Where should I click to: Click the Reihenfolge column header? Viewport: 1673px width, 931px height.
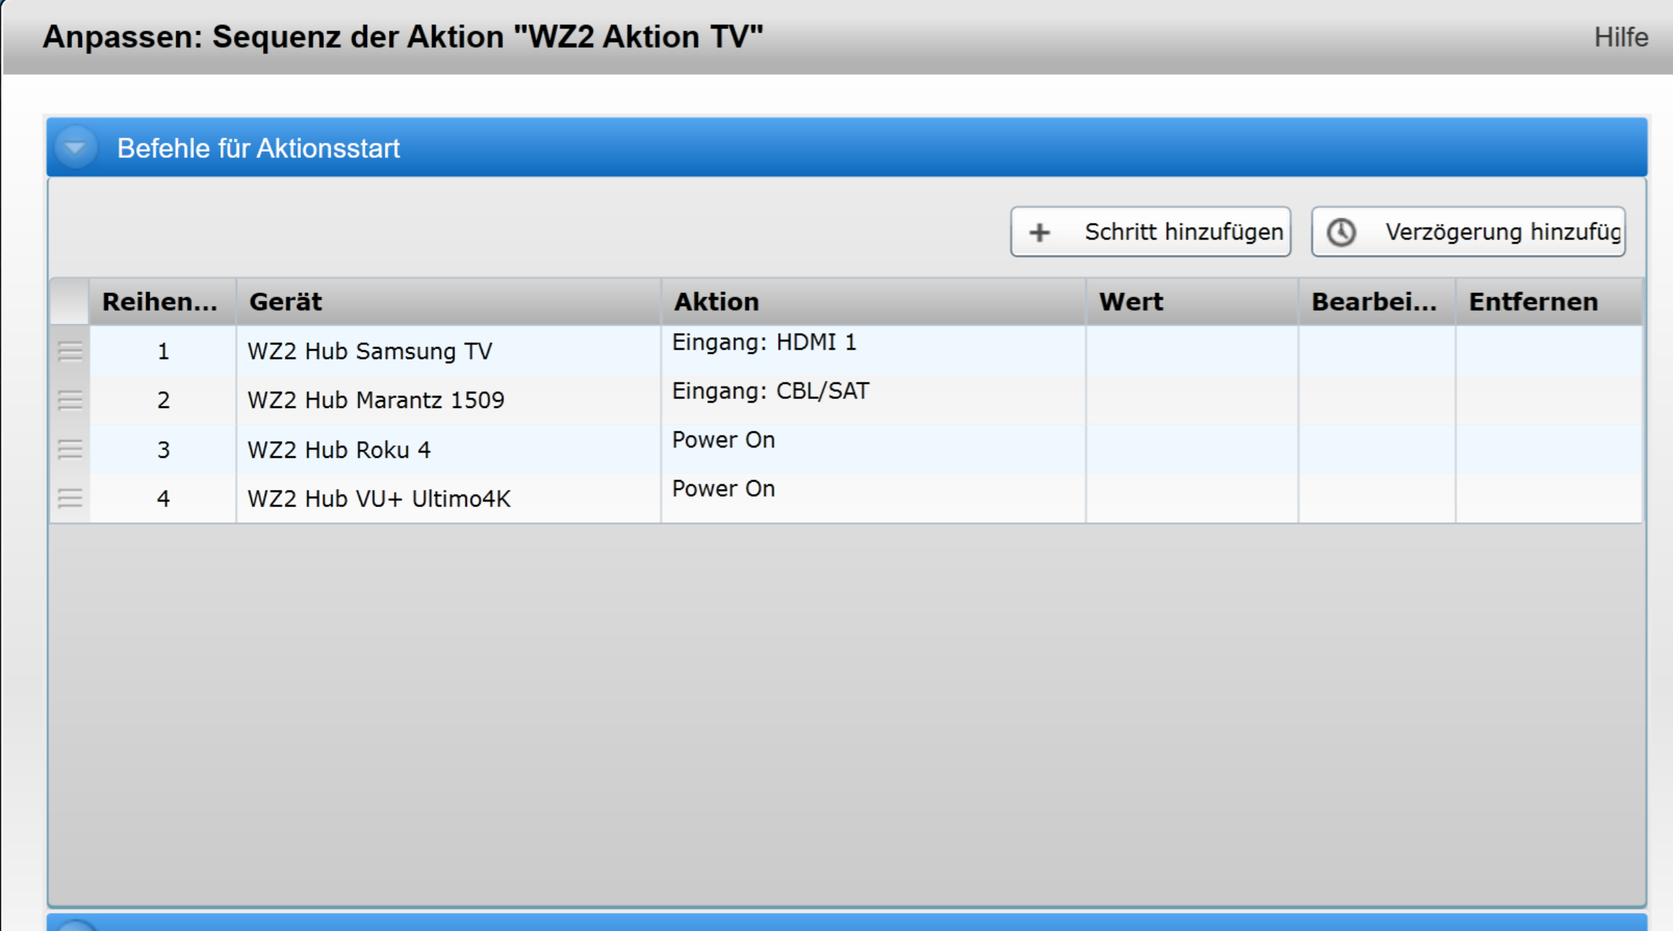click(159, 302)
